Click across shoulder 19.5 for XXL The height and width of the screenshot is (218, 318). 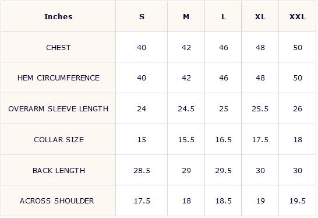297,201
